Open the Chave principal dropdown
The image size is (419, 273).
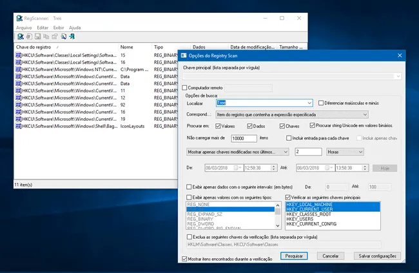coord(398,76)
